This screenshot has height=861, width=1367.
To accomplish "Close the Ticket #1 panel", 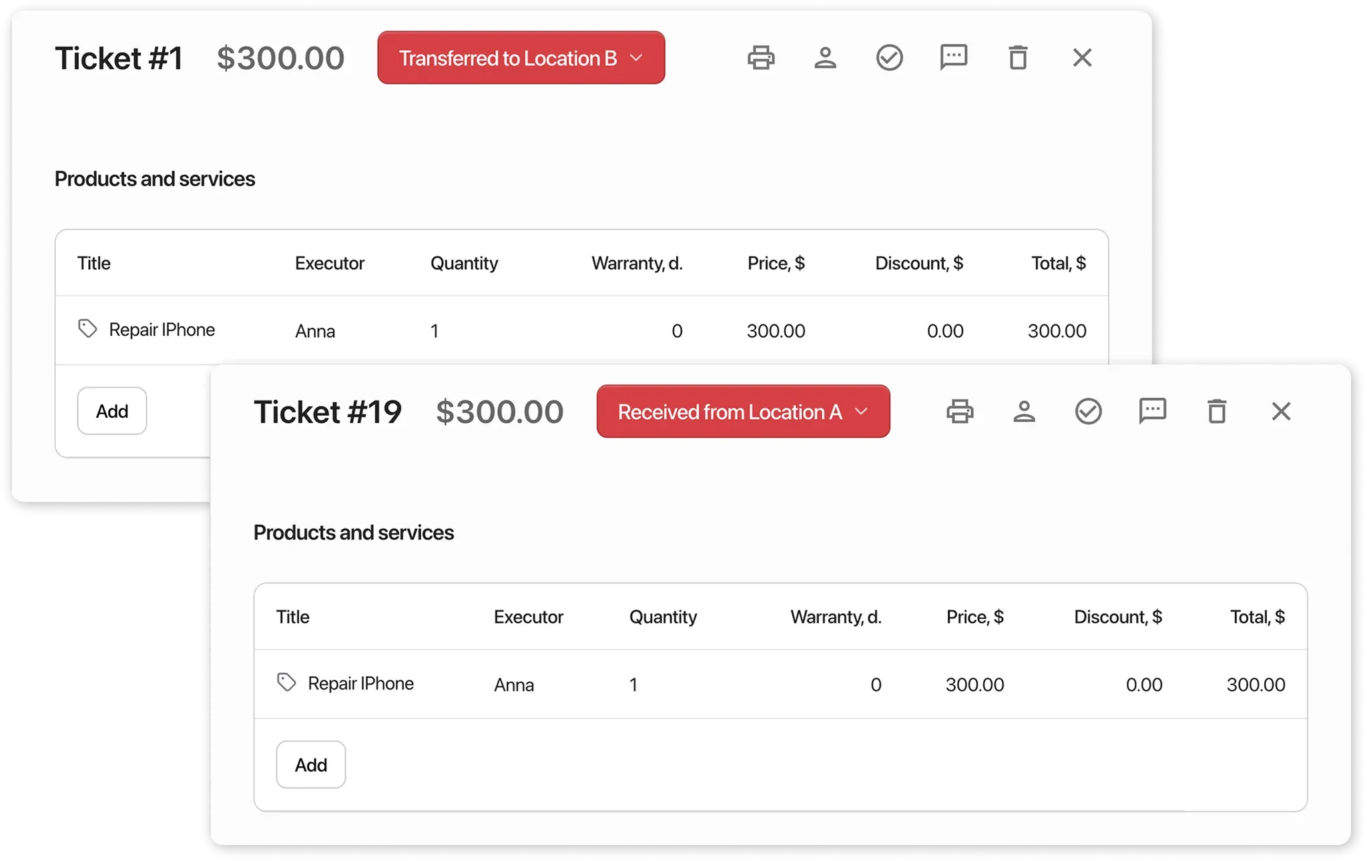I will point(1082,58).
